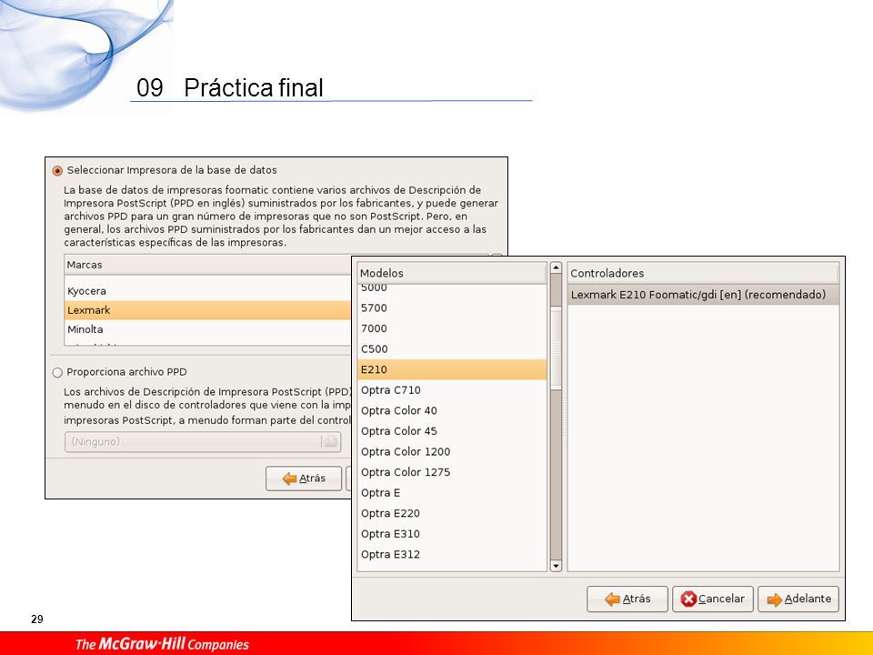Click the Adelante button
The width and height of the screenshot is (873, 655).
pyautogui.click(x=798, y=599)
